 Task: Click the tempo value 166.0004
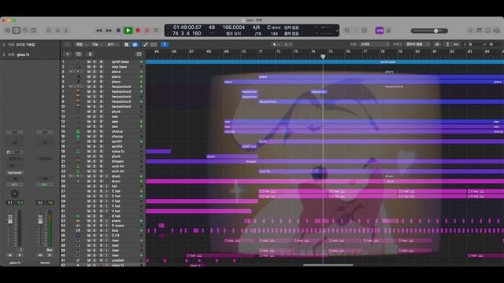234,28
